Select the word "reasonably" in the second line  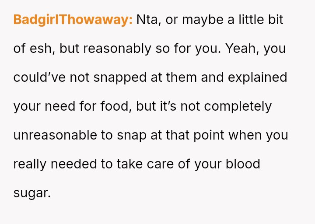[x=117, y=49]
